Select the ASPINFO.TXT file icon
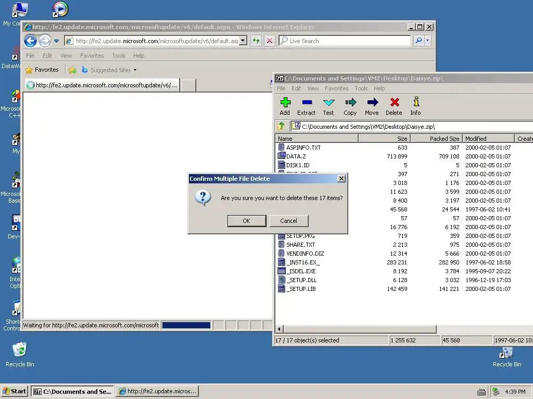The image size is (533, 399). coord(281,147)
